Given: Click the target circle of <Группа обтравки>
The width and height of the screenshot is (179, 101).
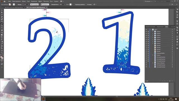Looking at the screenshot, I should (172, 63).
